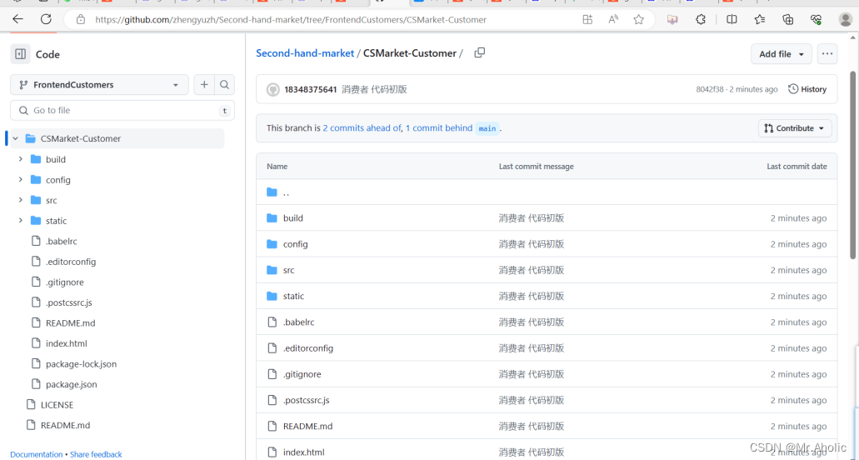859x460 pixels.
Task: Open the 18348375641 author link
Action: [x=310, y=89]
